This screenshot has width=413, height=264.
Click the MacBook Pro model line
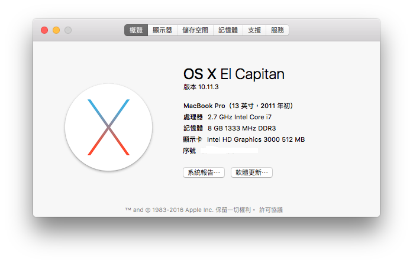pyautogui.click(x=238, y=106)
